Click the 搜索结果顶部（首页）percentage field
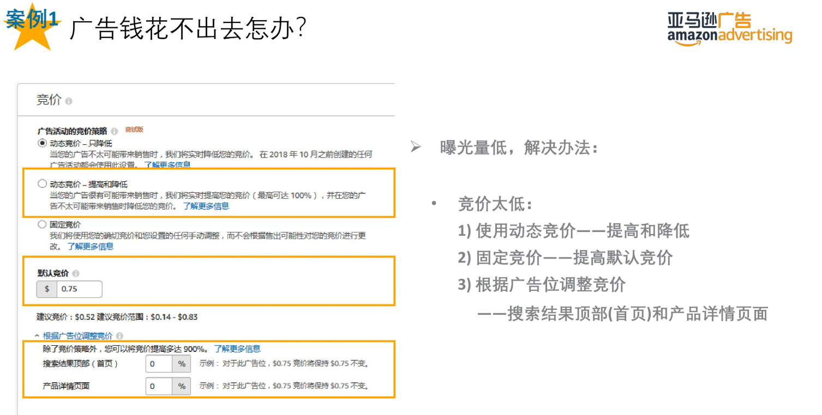The height and width of the screenshot is (415, 822). coord(158,364)
